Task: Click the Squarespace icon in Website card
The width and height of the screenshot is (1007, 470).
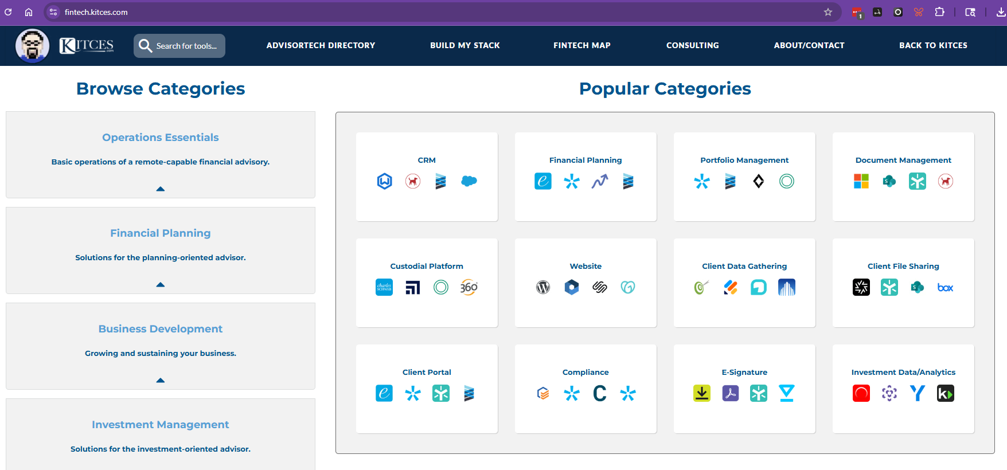Action: pos(600,287)
